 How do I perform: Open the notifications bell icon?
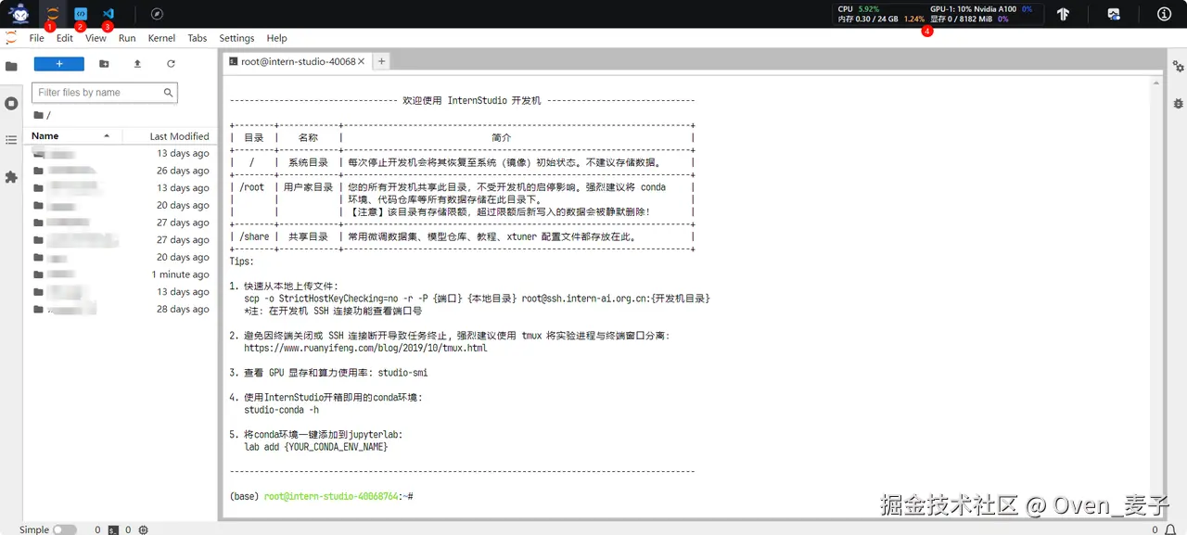pyautogui.click(x=1170, y=529)
